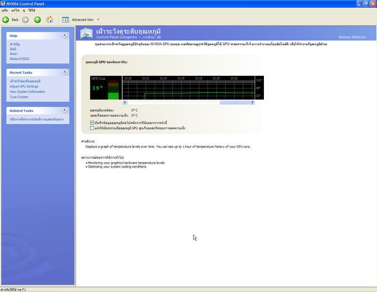The width and height of the screenshot is (377, 292).
Task: Click the Back label in the toolbar
Action: pyautogui.click(x=15, y=20)
